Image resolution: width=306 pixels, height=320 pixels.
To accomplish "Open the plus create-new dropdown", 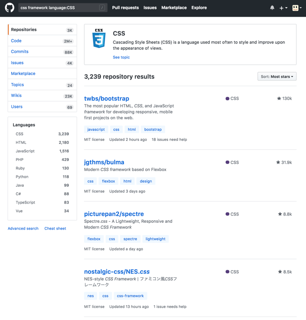I will pyautogui.click(x=283, y=8).
